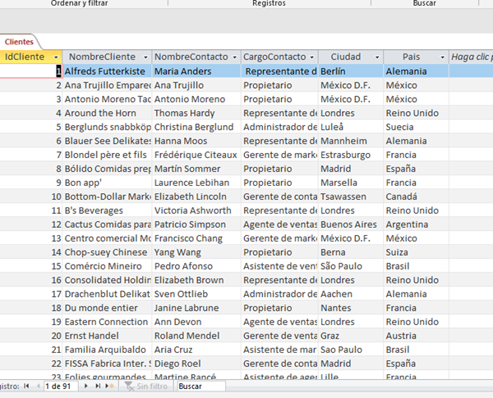Viewport: 493px width, 398px height.
Task: Jump to last record icon
Action: [98, 386]
